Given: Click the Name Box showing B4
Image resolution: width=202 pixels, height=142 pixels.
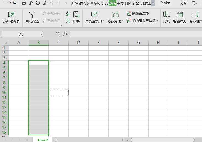Looking at the screenshot, I should tap(21, 34).
